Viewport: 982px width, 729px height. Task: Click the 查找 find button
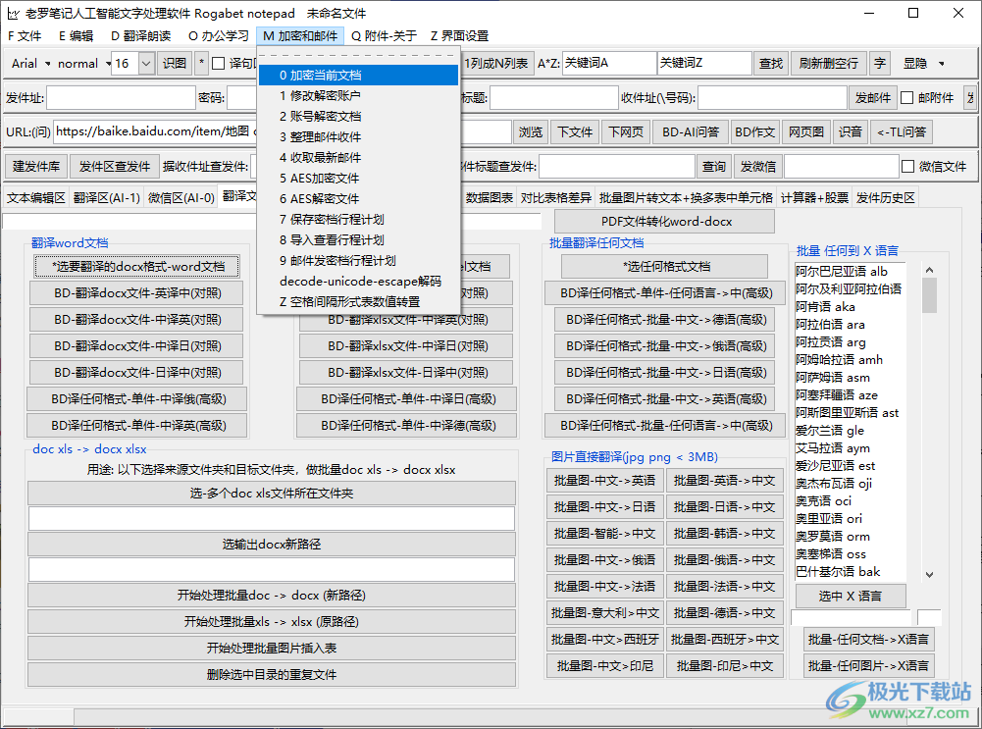pyautogui.click(x=772, y=62)
